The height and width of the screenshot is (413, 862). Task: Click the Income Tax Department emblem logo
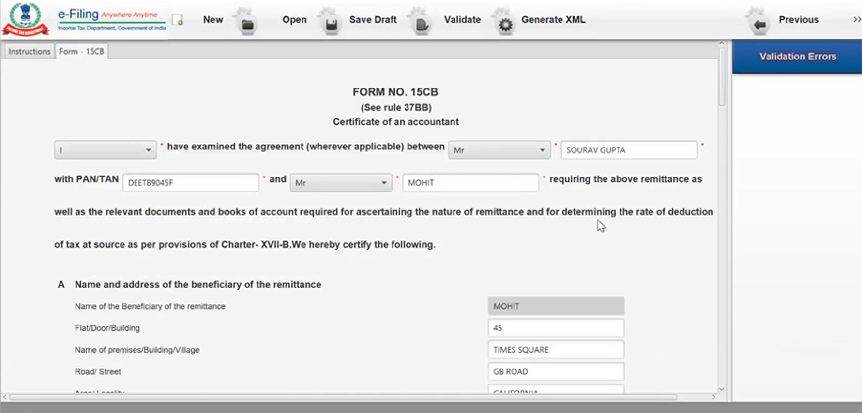pyautogui.click(x=25, y=19)
